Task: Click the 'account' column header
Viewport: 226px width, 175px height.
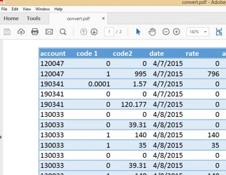Action: coord(53,54)
